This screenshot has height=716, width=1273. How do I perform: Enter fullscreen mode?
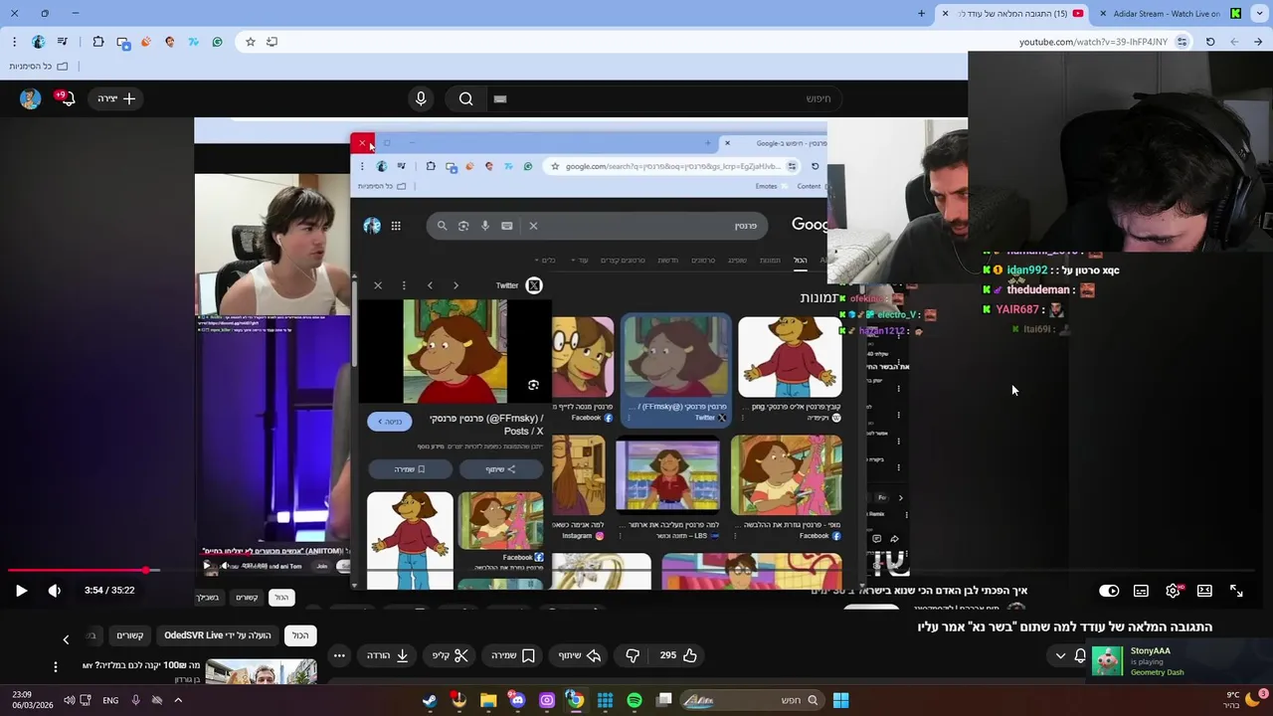coord(1236,591)
